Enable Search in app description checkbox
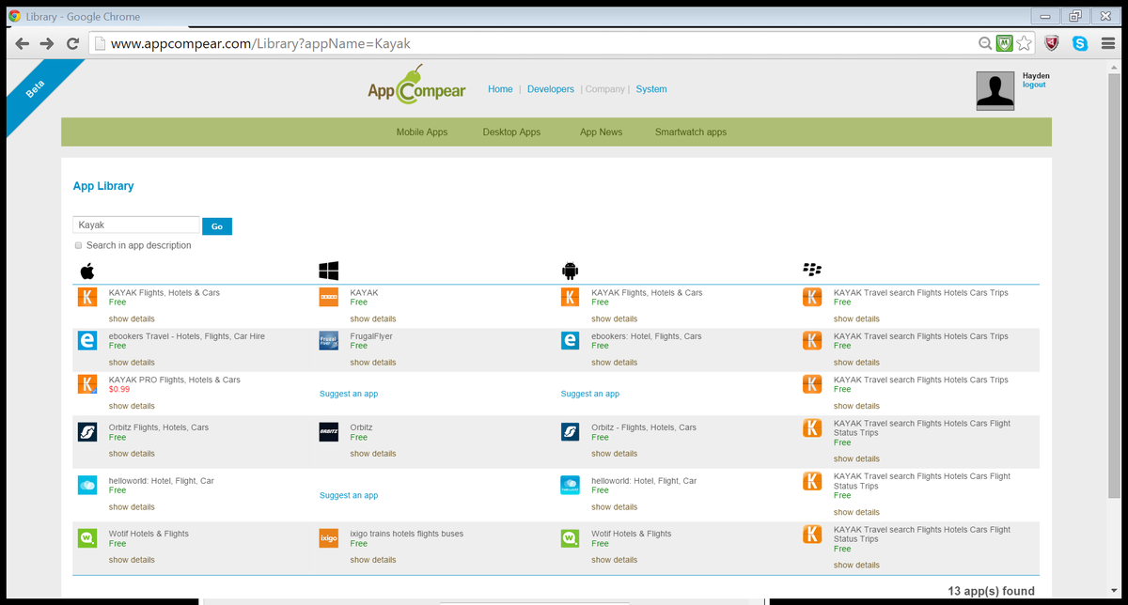The height and width of the screenshot is (605, 1128). pyautogui.click(x=78, y=245)
